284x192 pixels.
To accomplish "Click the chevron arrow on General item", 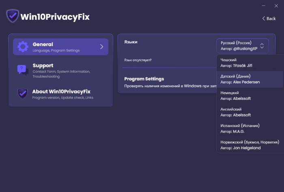I will (x=101, y=46).
